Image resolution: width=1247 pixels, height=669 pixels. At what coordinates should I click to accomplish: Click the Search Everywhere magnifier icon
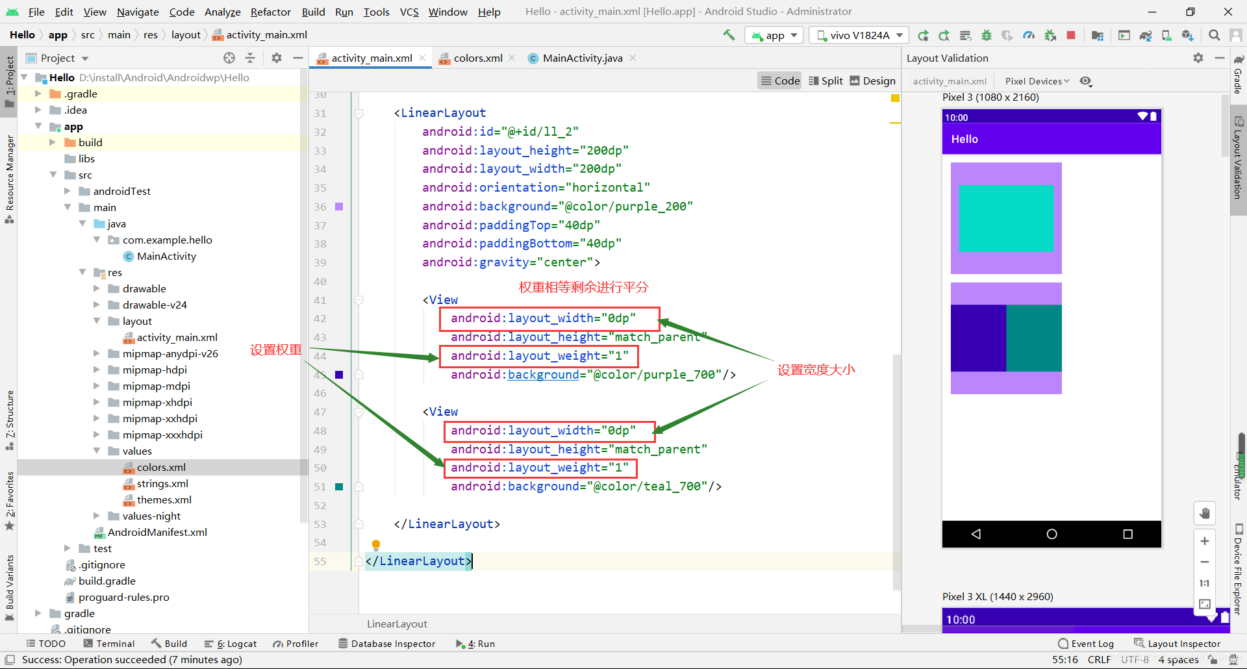1214,35
